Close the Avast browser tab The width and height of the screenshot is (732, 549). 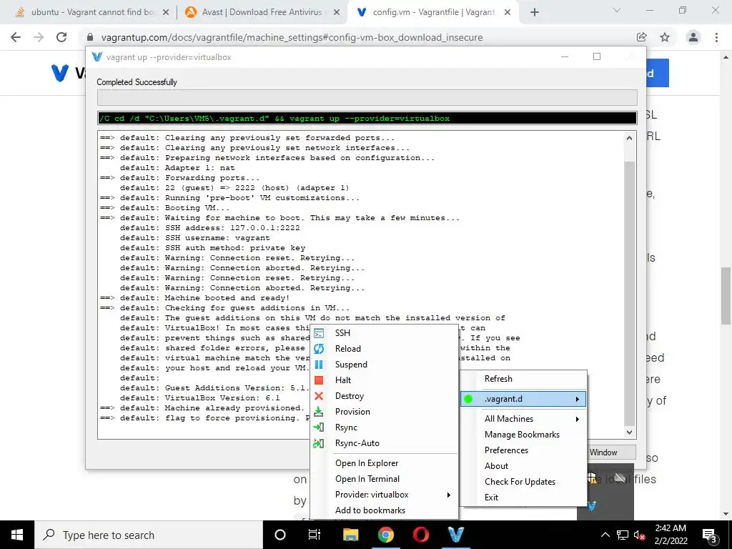337,13
